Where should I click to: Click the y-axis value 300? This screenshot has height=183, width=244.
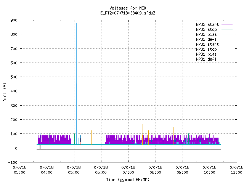click(x=14, y=106)
